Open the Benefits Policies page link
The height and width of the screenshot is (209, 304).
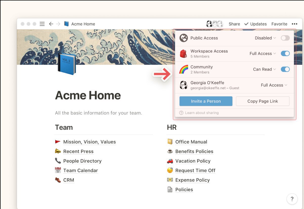tap(194, 151)
